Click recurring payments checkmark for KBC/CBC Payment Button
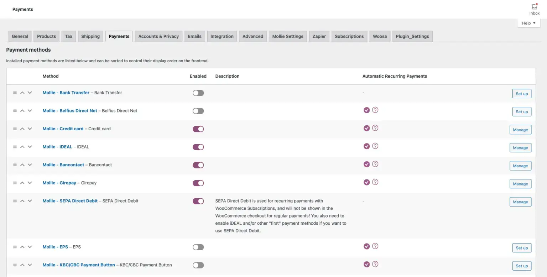This screenshot has width=547, height=277. (x=366, y=264)
